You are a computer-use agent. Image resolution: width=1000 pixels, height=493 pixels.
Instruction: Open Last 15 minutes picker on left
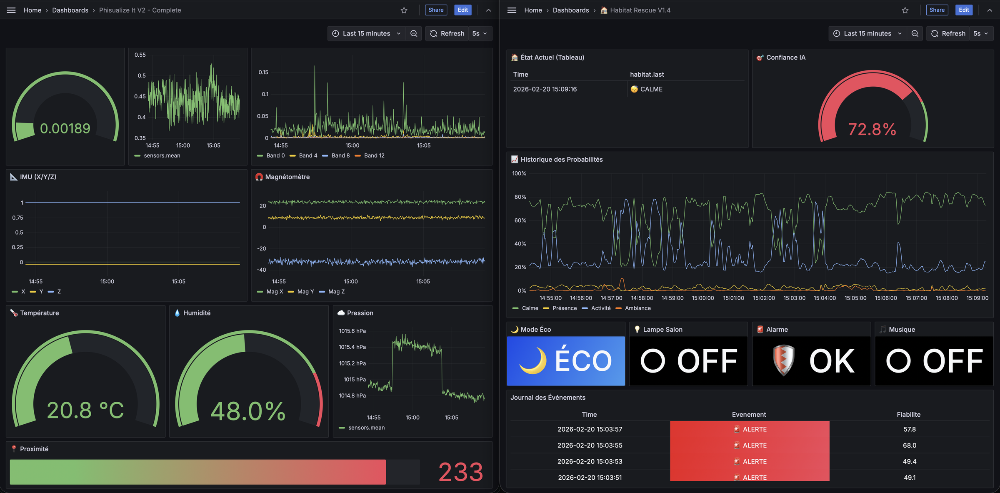click(367, 33)
